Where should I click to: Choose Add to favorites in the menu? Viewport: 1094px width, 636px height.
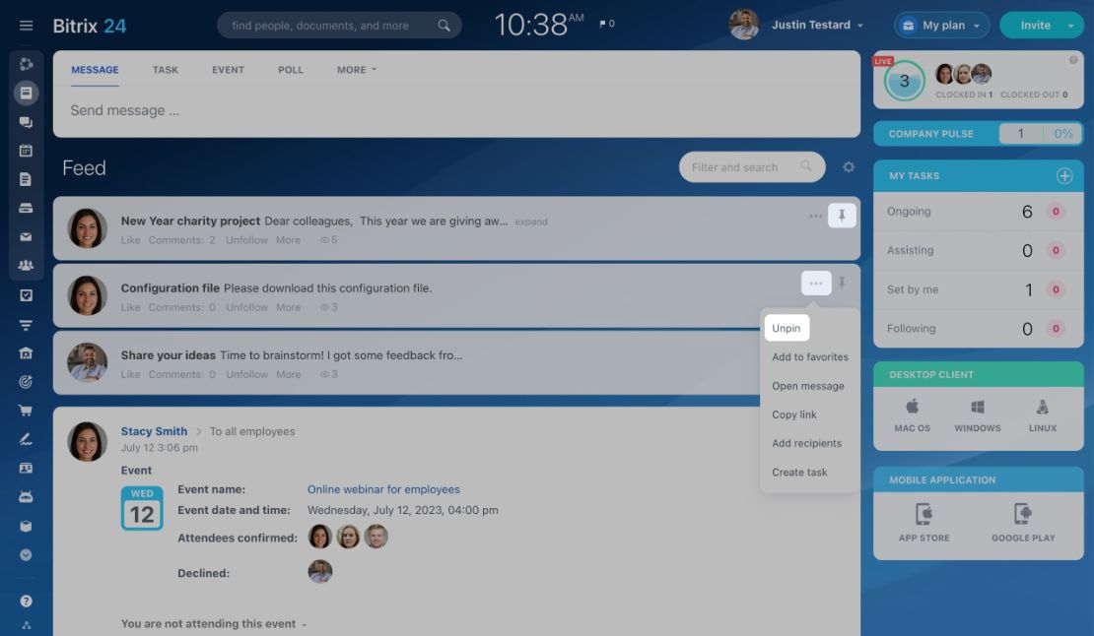click(810, 356)
